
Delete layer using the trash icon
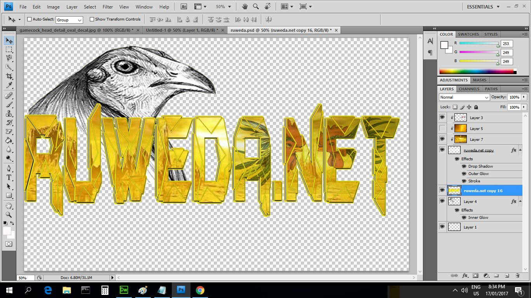[517, 275]
